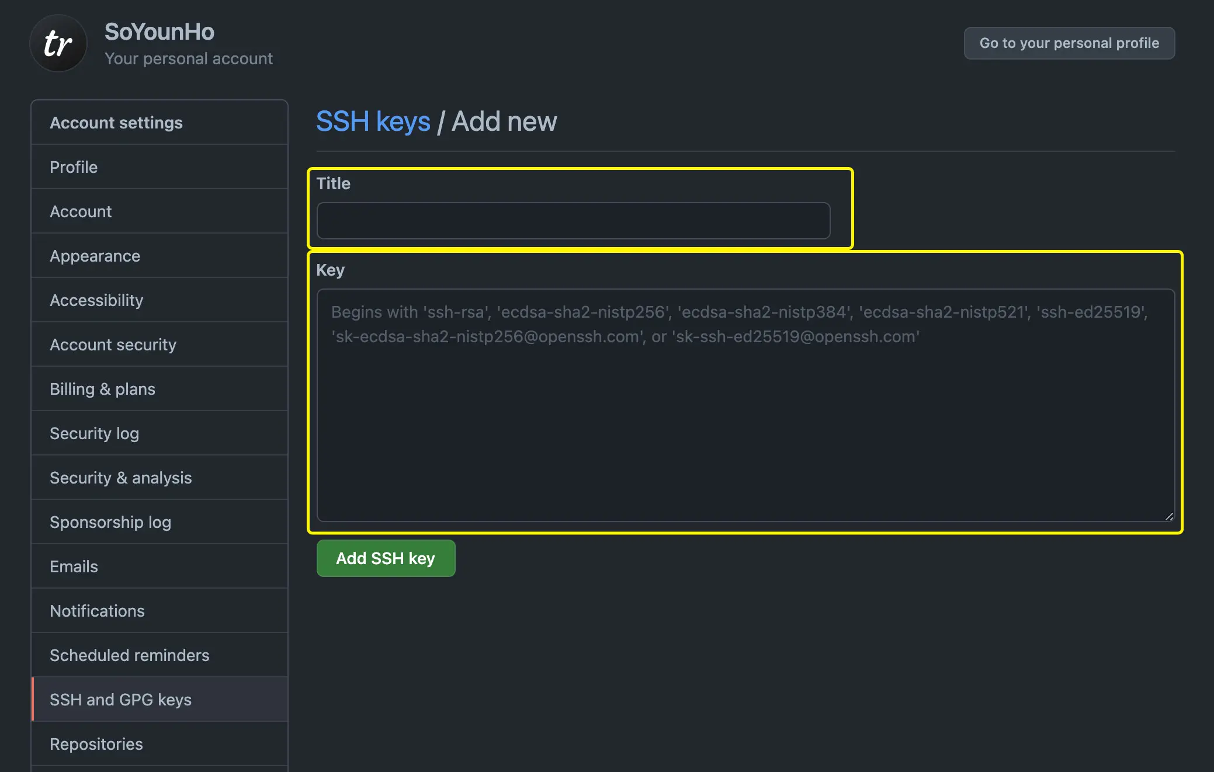Click the Title input field
This screenshot has width=1214, height=772.
click(x=573, y=221)
